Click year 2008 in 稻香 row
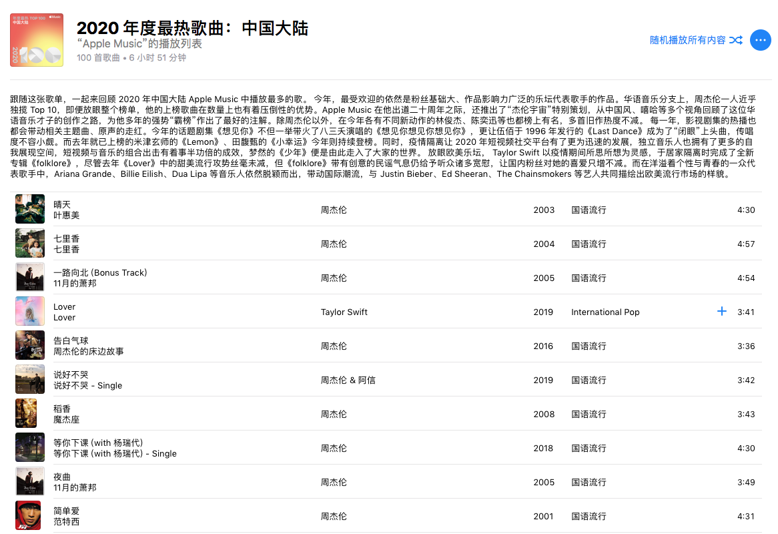This screenshot has width=778, height=534. pyautogui.click(x=544, y=414)
